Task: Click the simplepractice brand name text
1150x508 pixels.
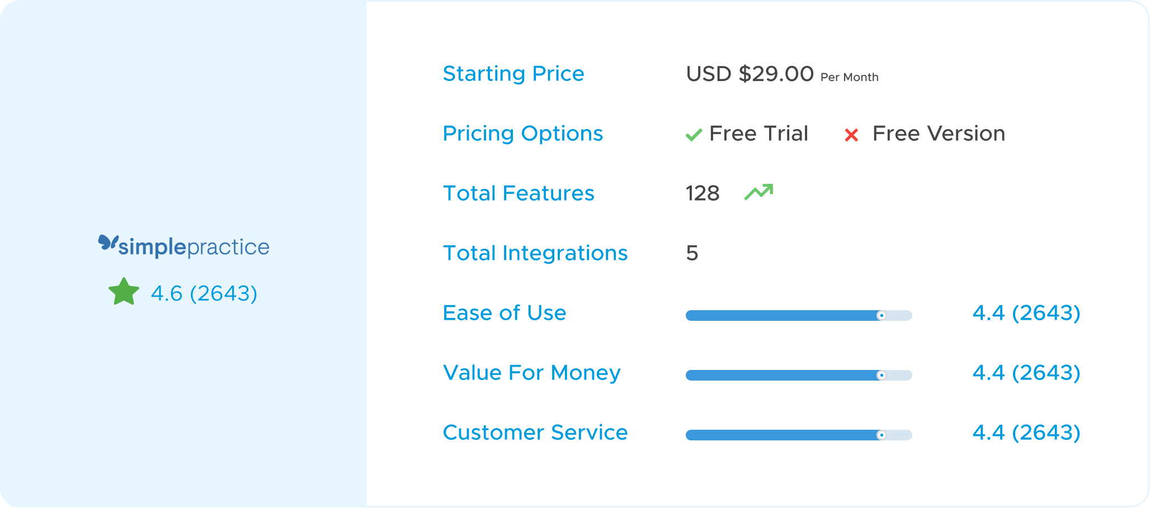Action: click(194, 247)
